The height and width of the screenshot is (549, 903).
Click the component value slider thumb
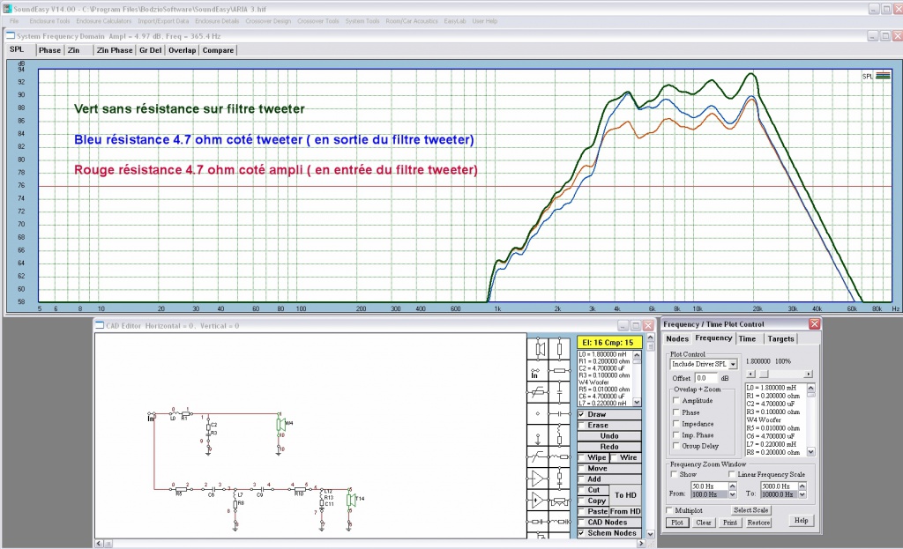point(764,374)
